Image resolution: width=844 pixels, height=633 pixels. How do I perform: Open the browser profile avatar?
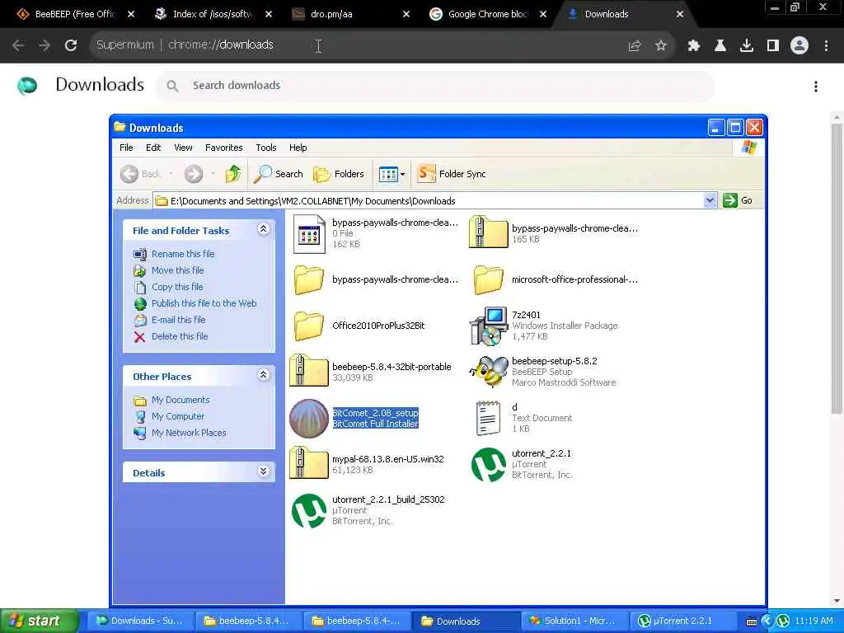pyautogui.click(x=799, y=46)
